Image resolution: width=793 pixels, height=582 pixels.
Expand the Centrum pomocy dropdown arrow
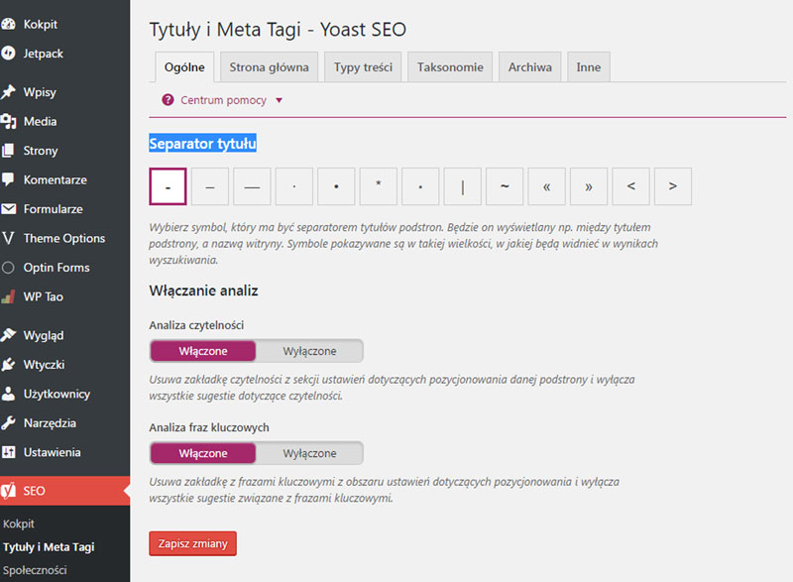[279, 100]
